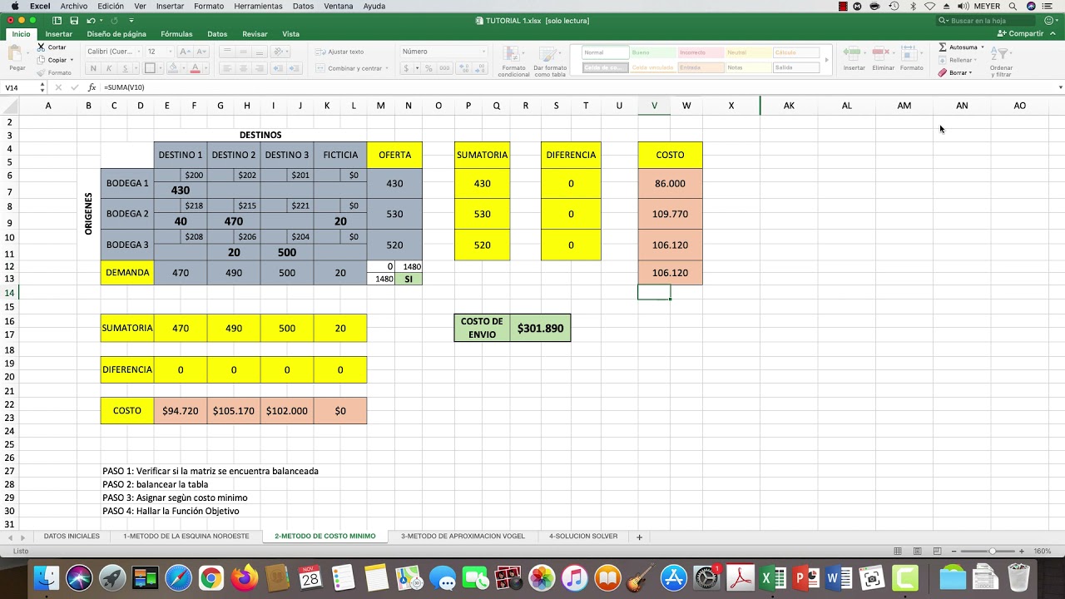
Task: Toggle Ajustar texto wrap option
Action: point(339,52)
